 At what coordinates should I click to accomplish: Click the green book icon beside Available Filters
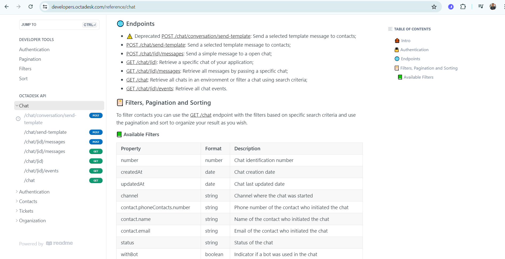(119, 134)
